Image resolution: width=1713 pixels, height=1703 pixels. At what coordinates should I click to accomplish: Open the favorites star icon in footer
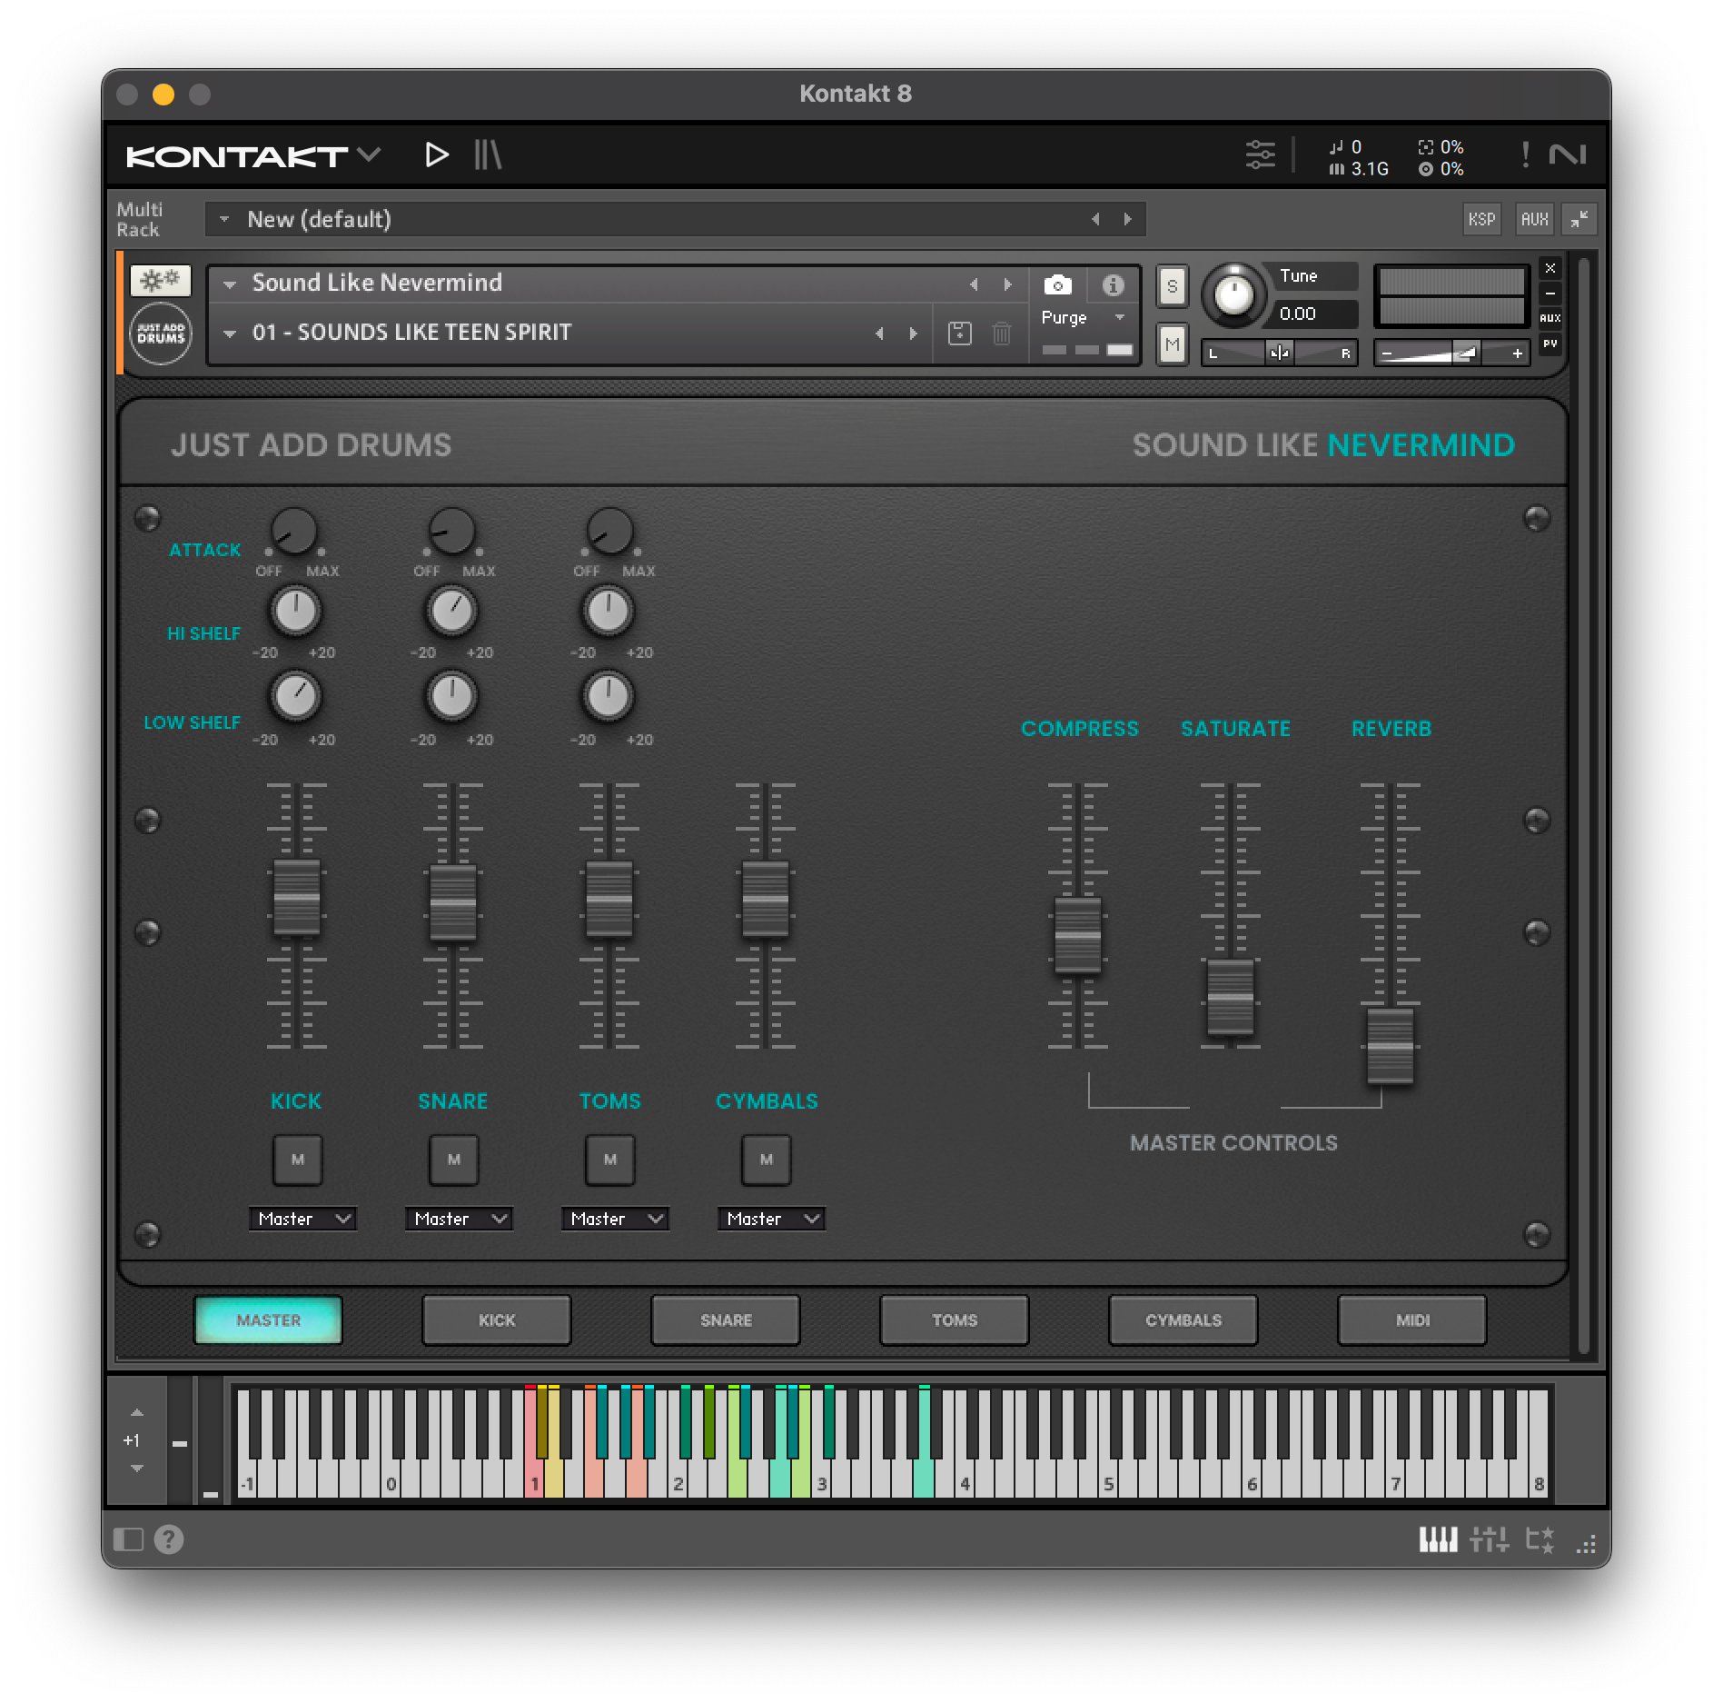[x=1540, y=1539]
